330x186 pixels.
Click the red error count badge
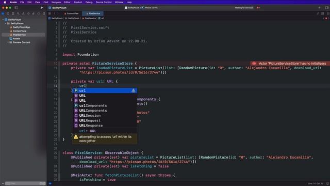coord(258,8)
